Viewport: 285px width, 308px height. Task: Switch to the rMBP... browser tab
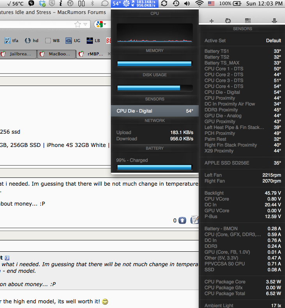94,54
